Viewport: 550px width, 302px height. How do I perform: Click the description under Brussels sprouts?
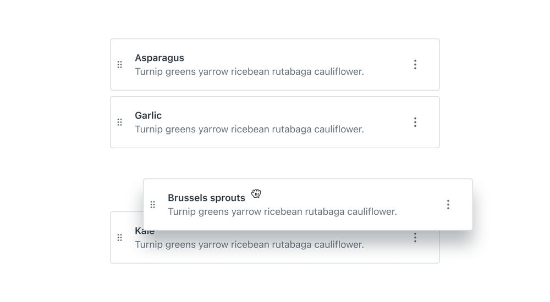282,211
